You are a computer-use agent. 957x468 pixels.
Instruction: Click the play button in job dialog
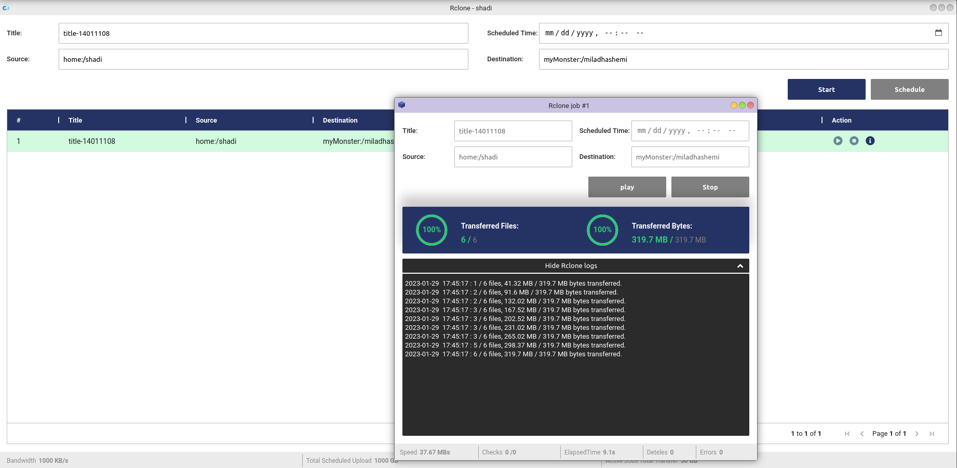(x=627, y=187)
